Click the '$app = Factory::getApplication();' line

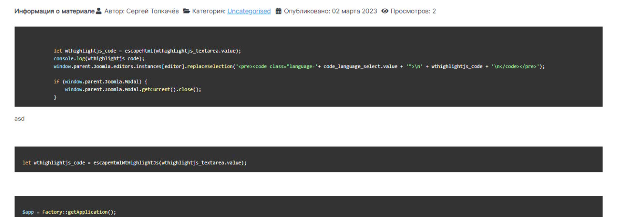point(70,212)
